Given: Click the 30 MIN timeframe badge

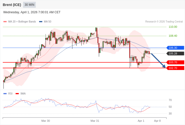Looking at the screenshot, I should [29, 5].
